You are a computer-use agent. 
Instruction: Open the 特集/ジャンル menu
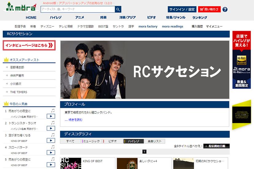(x=176, y=17)
